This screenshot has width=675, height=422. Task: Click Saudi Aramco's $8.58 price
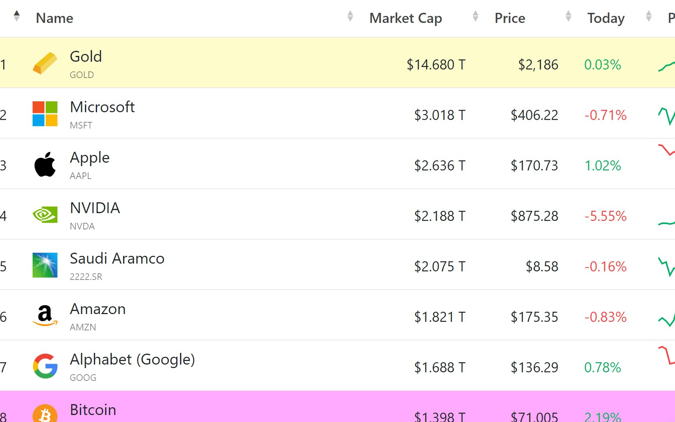coord(542,267)
